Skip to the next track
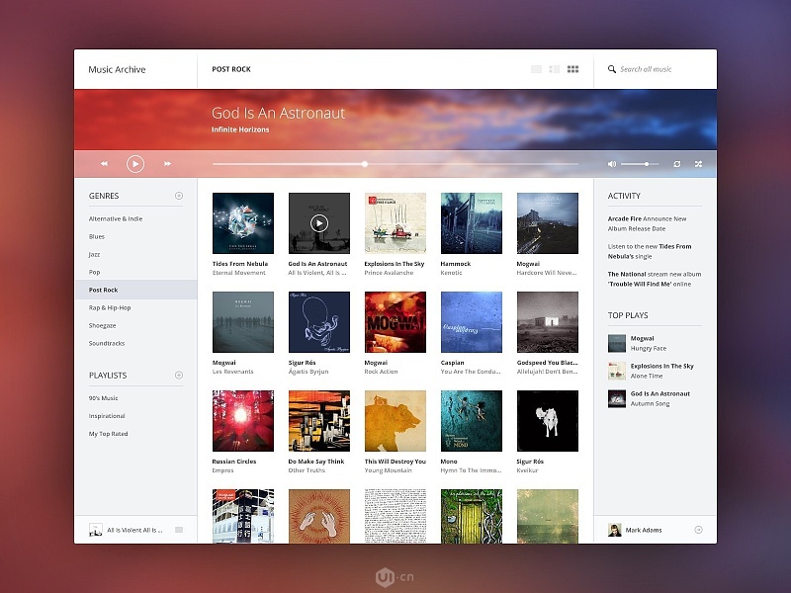 pos(167,164)
